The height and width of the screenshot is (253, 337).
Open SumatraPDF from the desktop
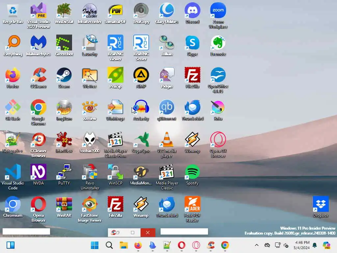click(116, 13)
